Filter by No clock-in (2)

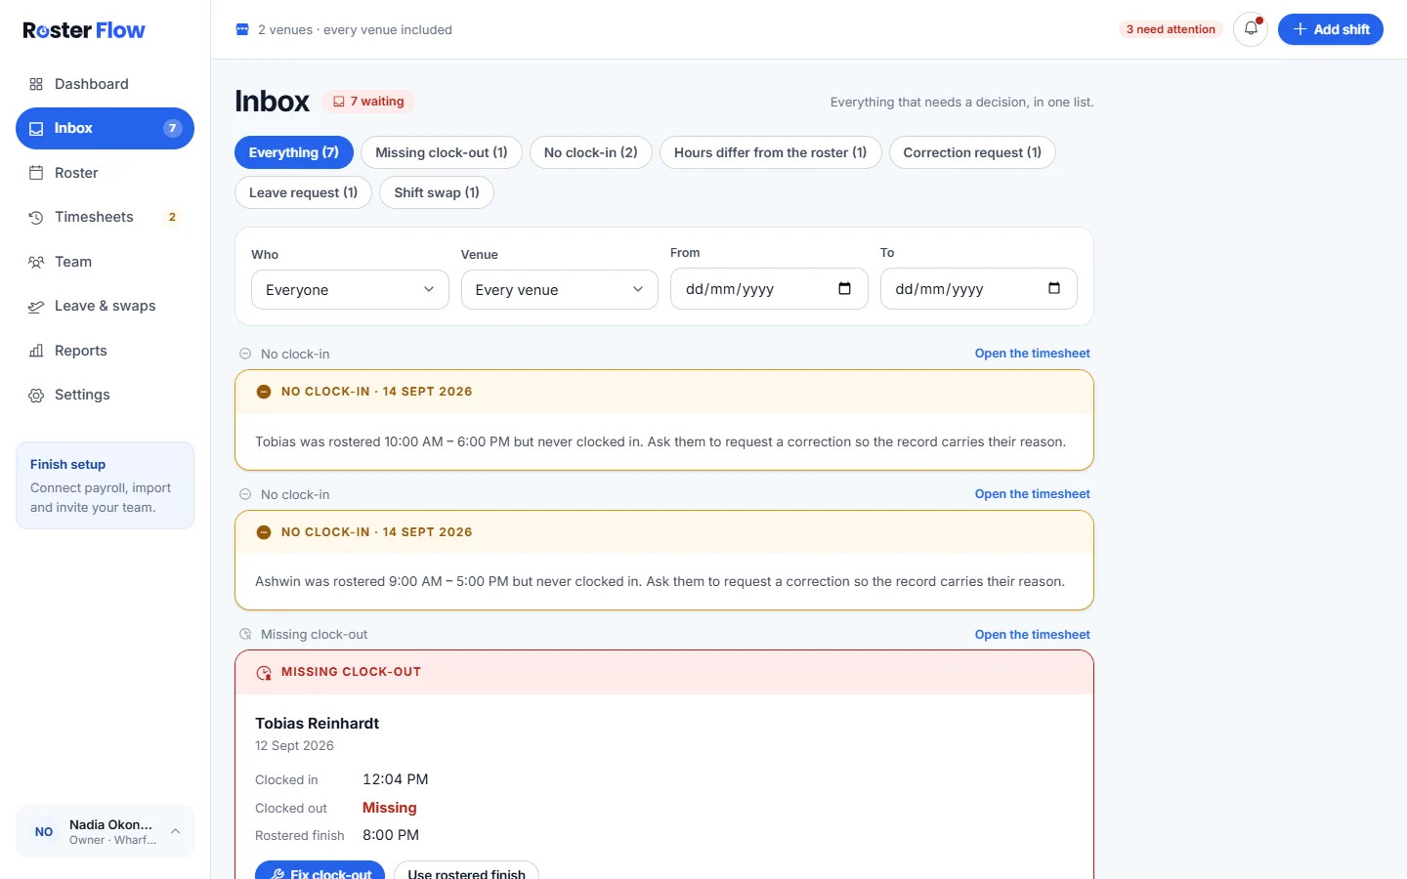click(591, 152)
